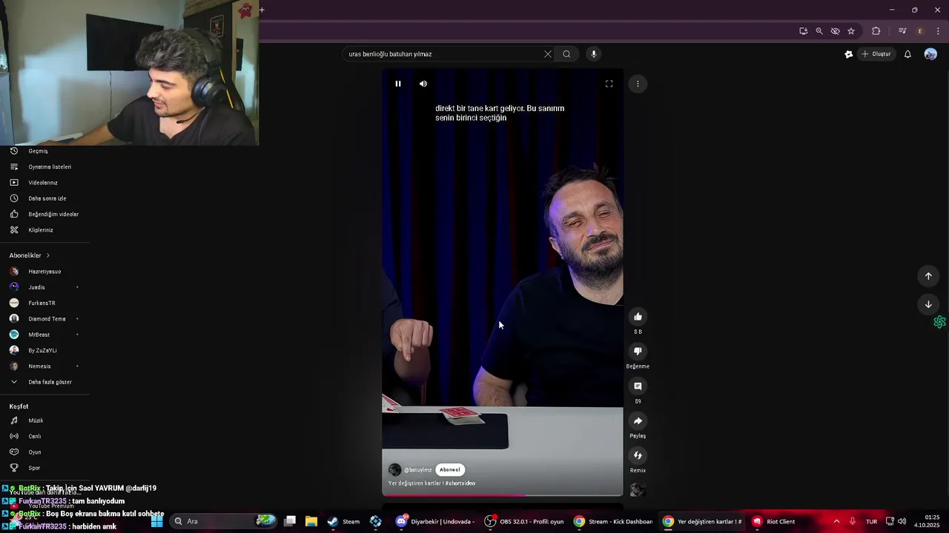Click the crossed-out eye icon in address bar
Image resolution: width=949 pixels, height=533 pixels.
(836, 31)
